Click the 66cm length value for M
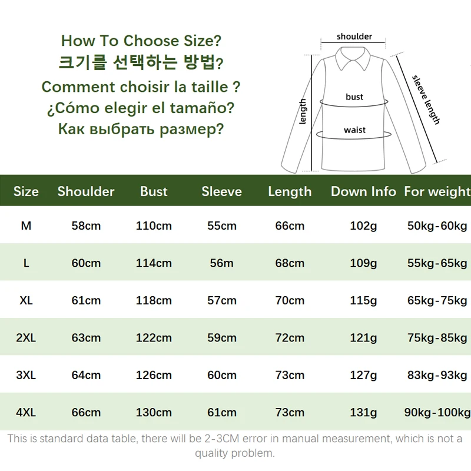471x471 pixels. (290, 225)
